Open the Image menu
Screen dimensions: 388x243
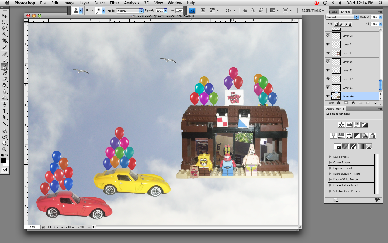[69, 3]
